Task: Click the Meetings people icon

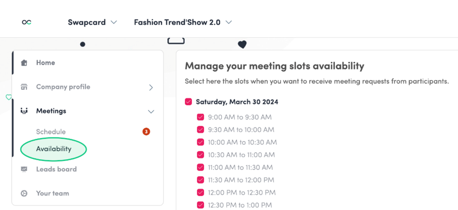Action: pos(24,111)
